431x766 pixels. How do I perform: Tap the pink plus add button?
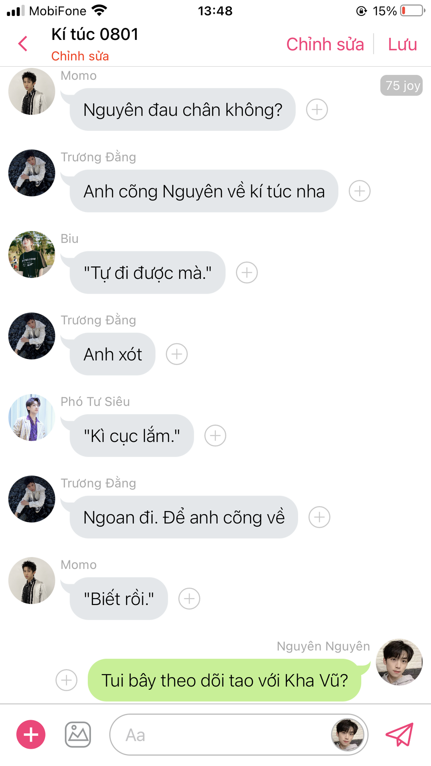pyautogui.click(x=31, y=734)
